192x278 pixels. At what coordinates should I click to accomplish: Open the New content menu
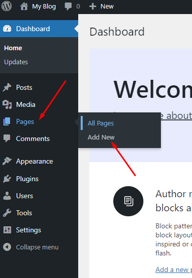[107, 7]
